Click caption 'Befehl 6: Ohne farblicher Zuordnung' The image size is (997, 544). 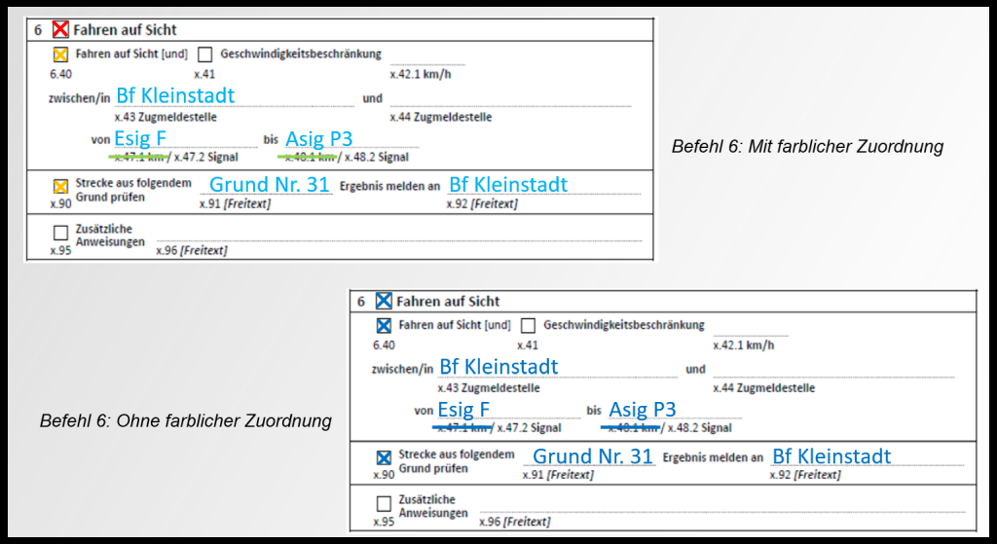[185, 421]
